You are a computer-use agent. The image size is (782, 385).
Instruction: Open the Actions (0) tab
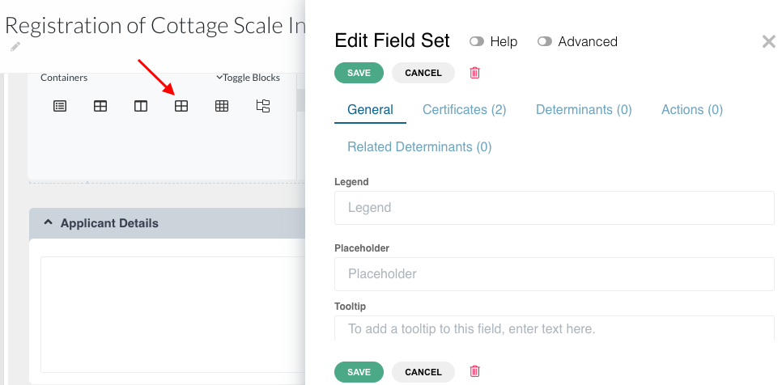(x=691, y=109)
